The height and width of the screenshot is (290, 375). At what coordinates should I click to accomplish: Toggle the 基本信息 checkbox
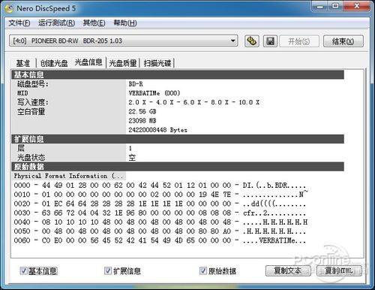click(x=23, y=270)
